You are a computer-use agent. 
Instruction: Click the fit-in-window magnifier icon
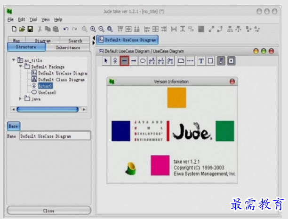[110, 29]
